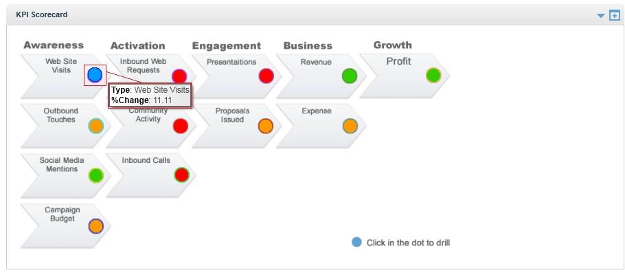Click the Growth column heading
This screenshot has height=277, width=625.
(x=393, y=45)
